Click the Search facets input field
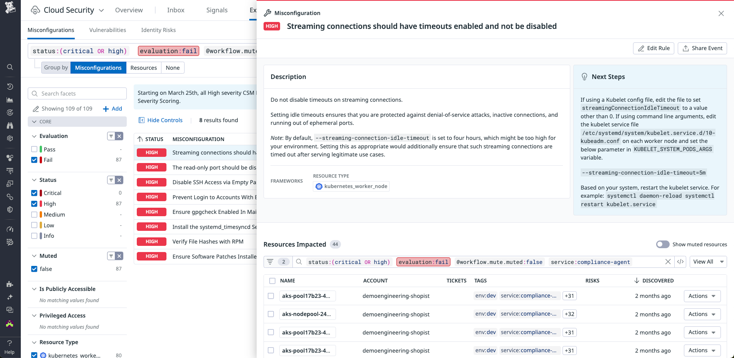This screenshot has height=358, width=734. tap(77, 93)
